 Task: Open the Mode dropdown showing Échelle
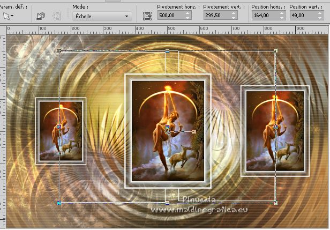pos(102,16)
